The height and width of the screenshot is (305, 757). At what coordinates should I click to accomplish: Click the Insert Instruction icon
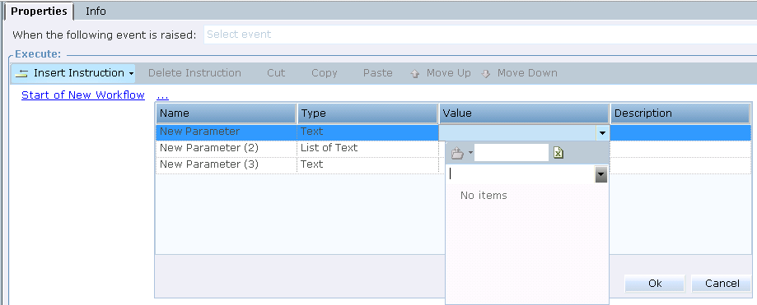21,73
